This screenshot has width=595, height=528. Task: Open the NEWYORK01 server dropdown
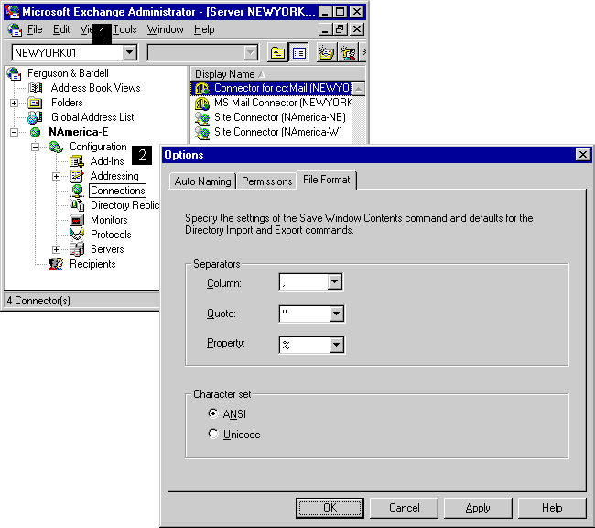tap(130, 52)
